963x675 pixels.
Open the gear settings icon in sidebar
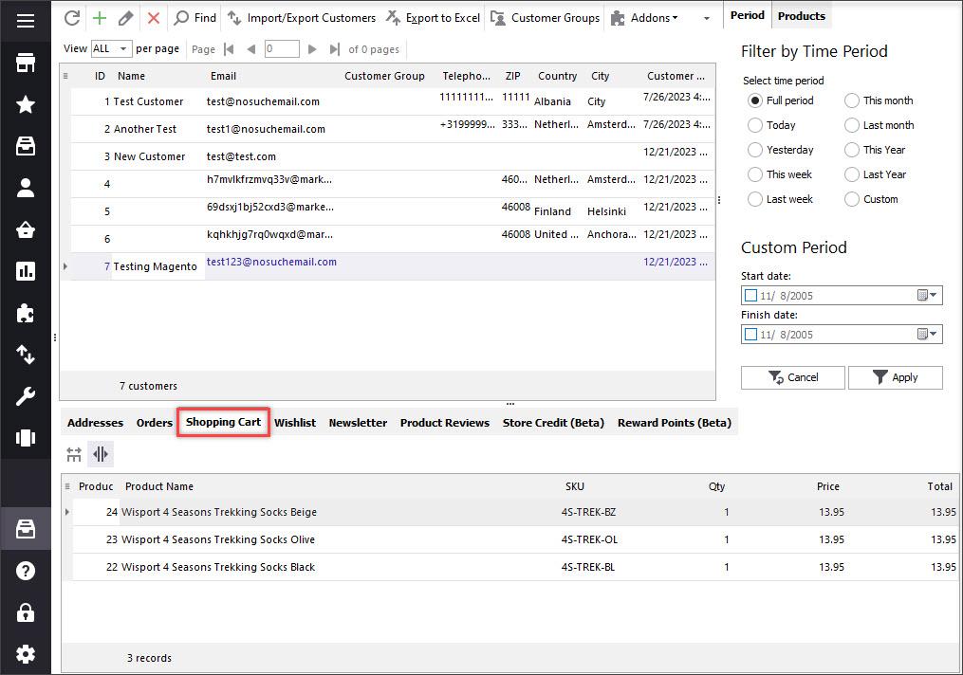pyautogui.click(x=26, y=654)
